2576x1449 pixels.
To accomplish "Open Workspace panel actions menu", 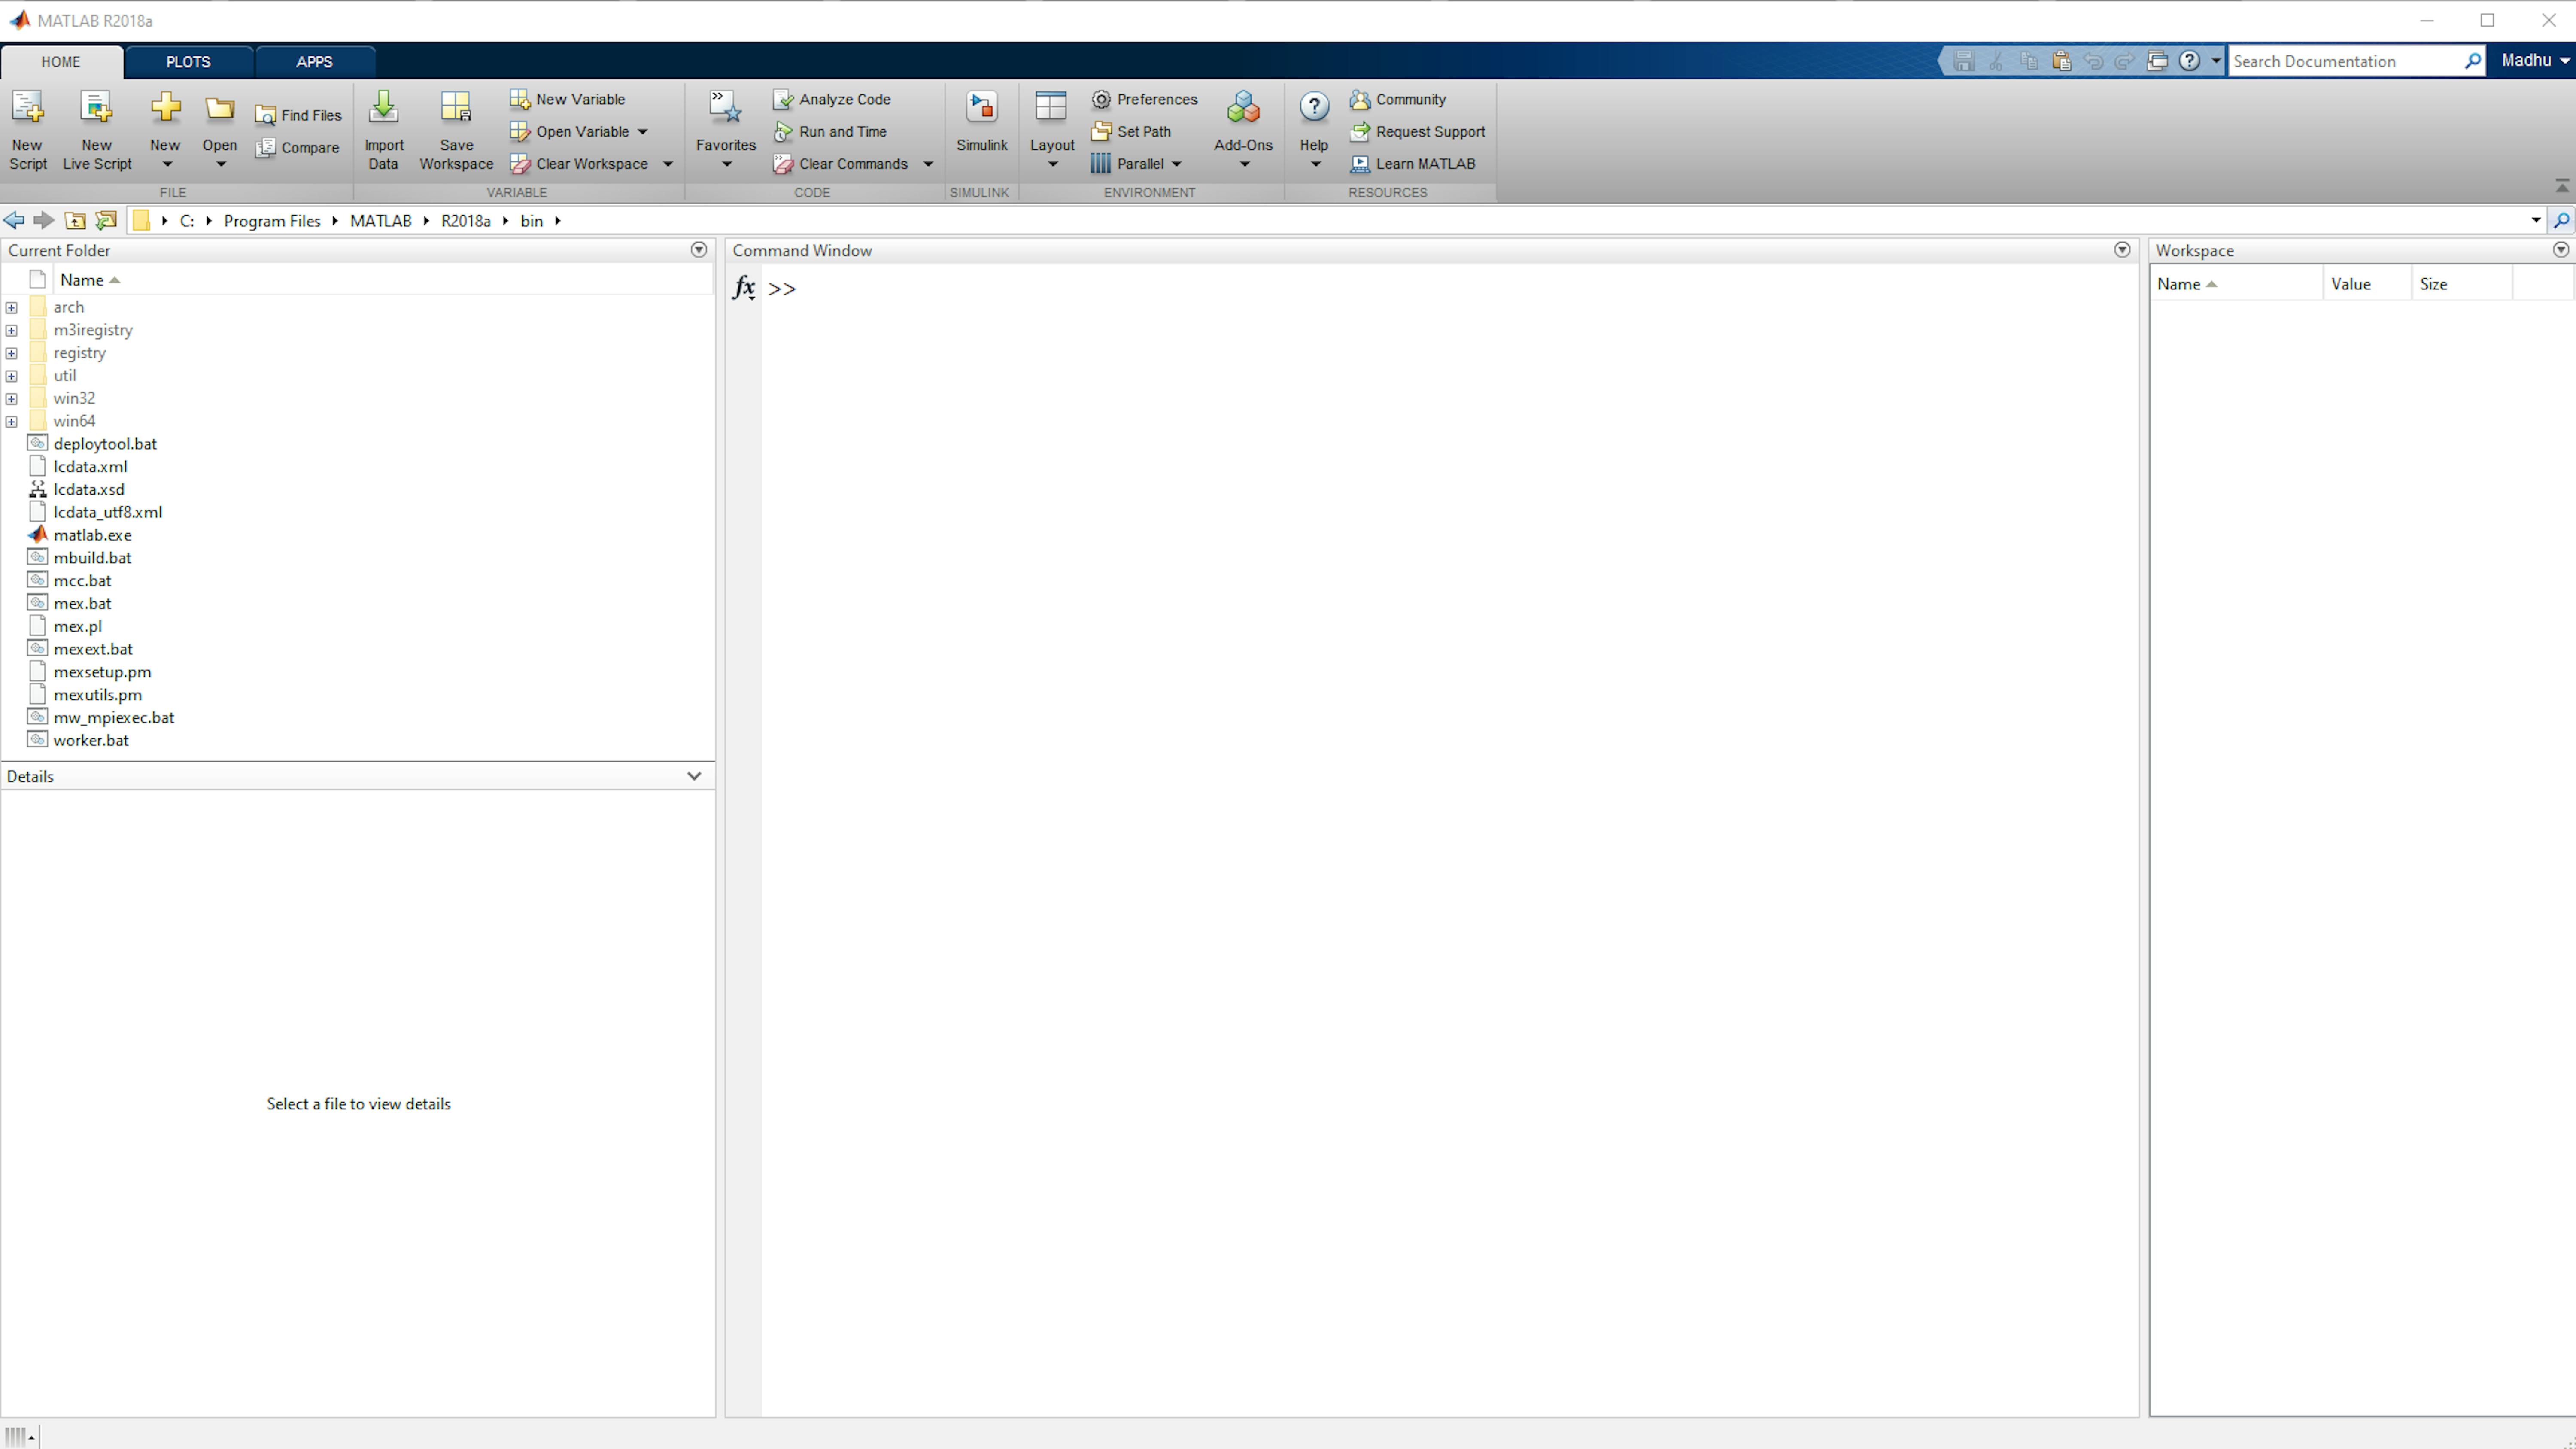I will click(x=2561, y=249).
